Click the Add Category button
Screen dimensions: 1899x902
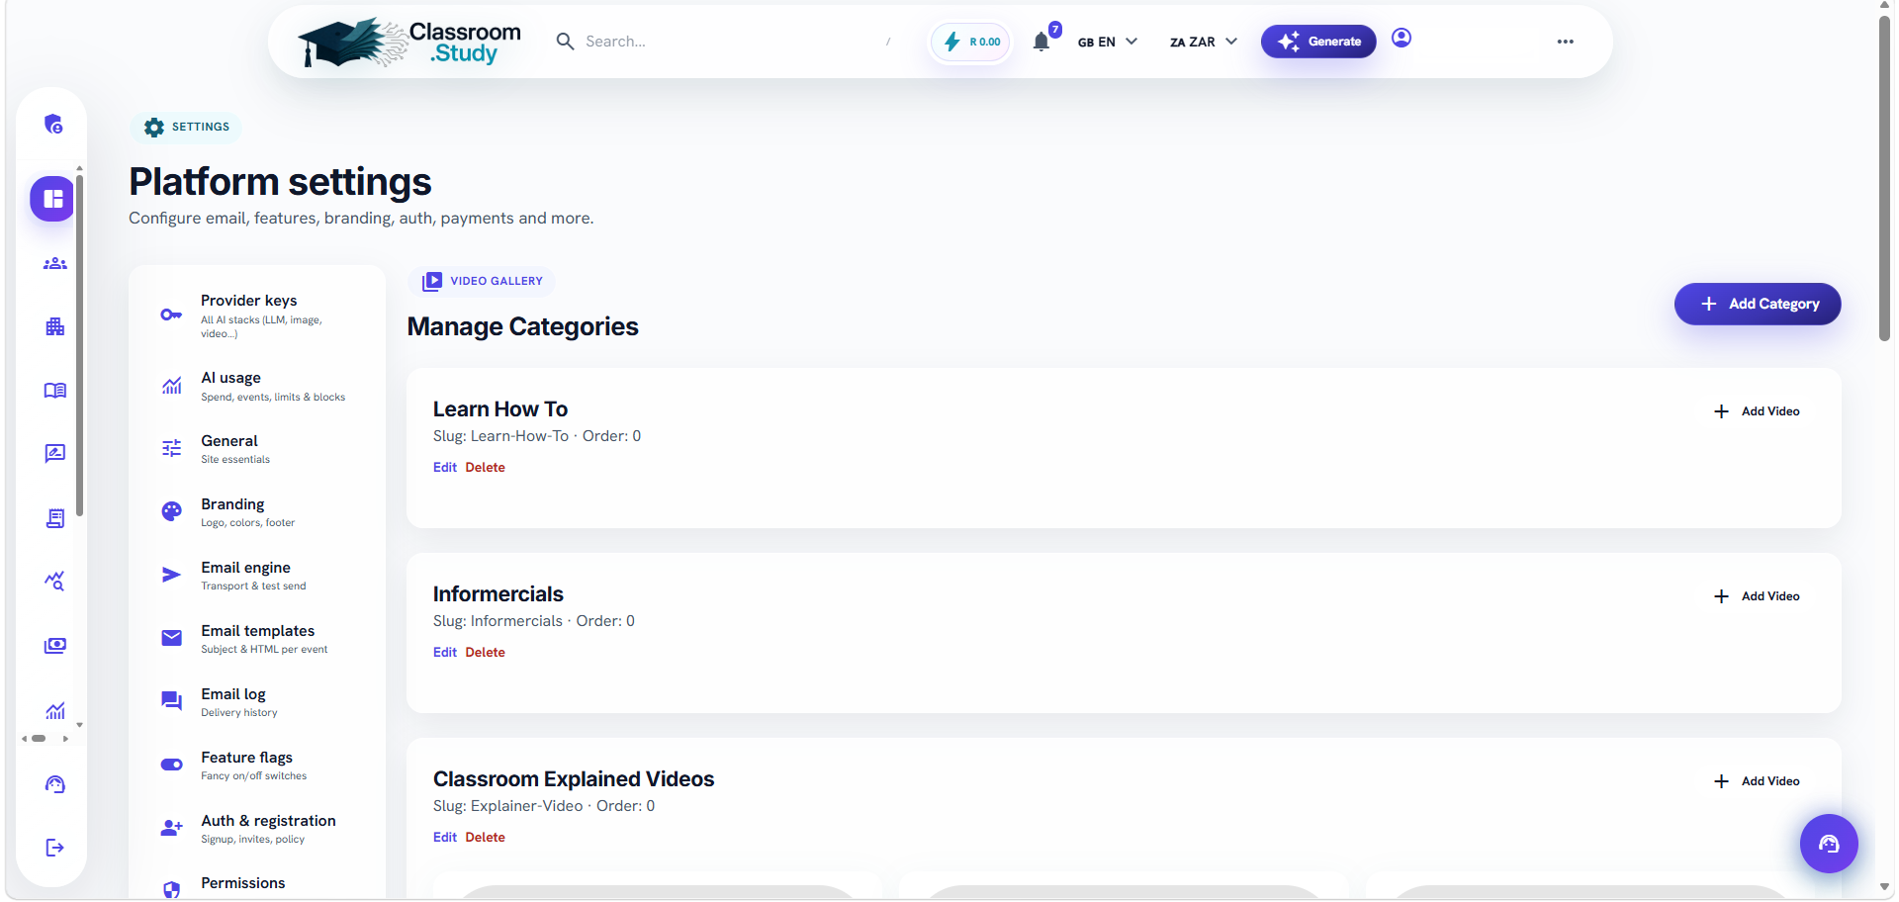pos(1758,304)
